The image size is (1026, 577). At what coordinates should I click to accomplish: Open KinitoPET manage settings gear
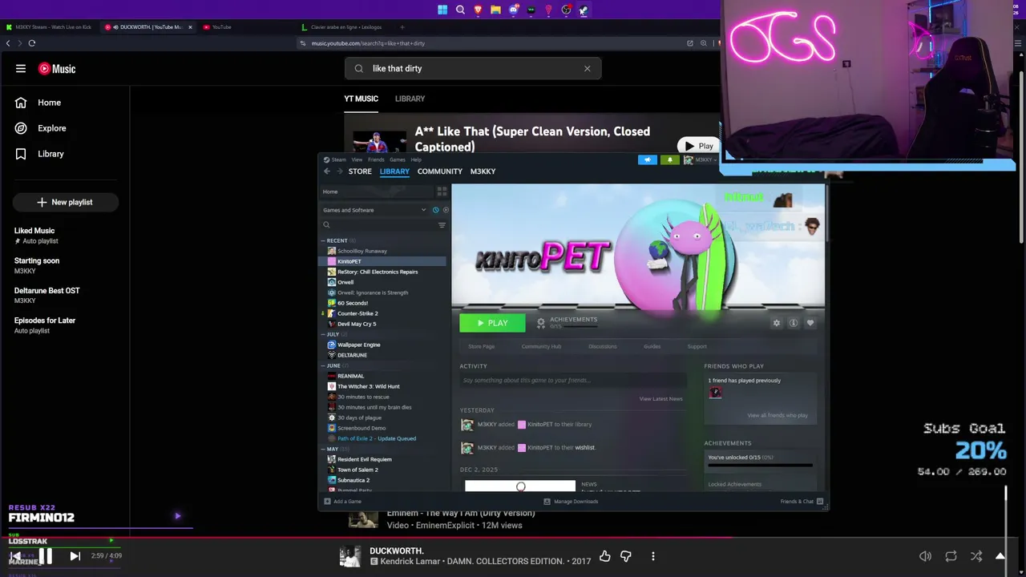pos(776,323)
